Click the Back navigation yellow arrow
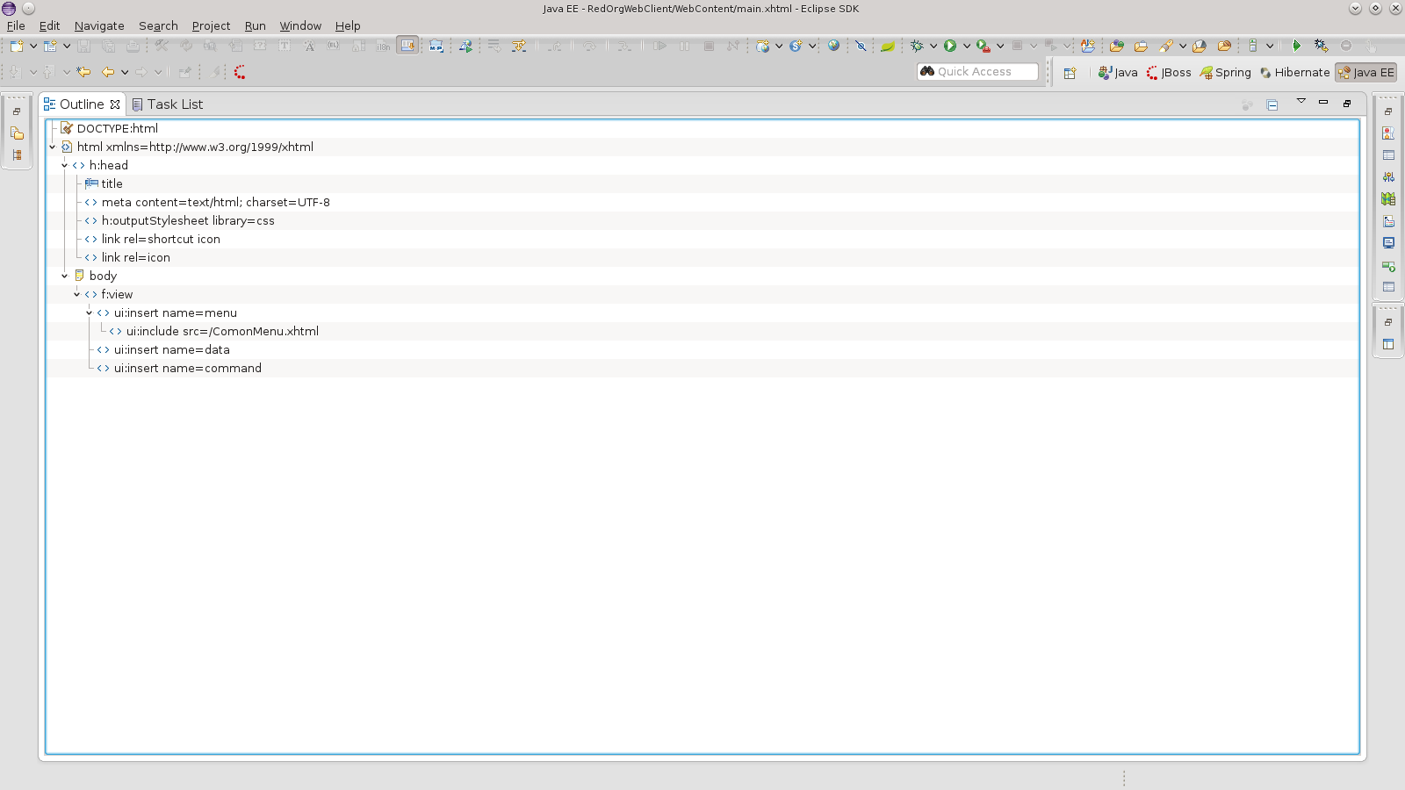This screenshot has height=790, width=1405. coord(108,72)
